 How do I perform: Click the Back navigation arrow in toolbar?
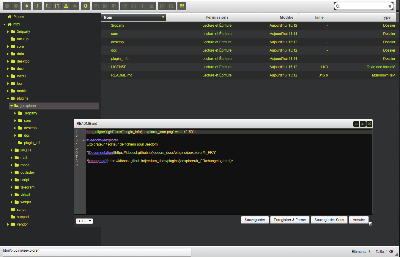(x=7, y=6)
